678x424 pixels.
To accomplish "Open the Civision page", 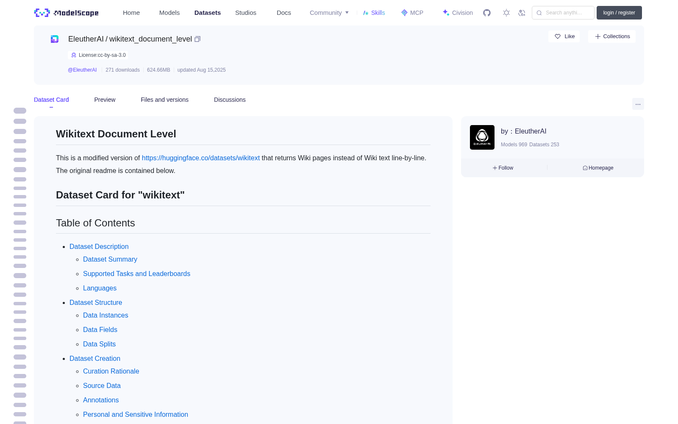I will click(458, 13).
